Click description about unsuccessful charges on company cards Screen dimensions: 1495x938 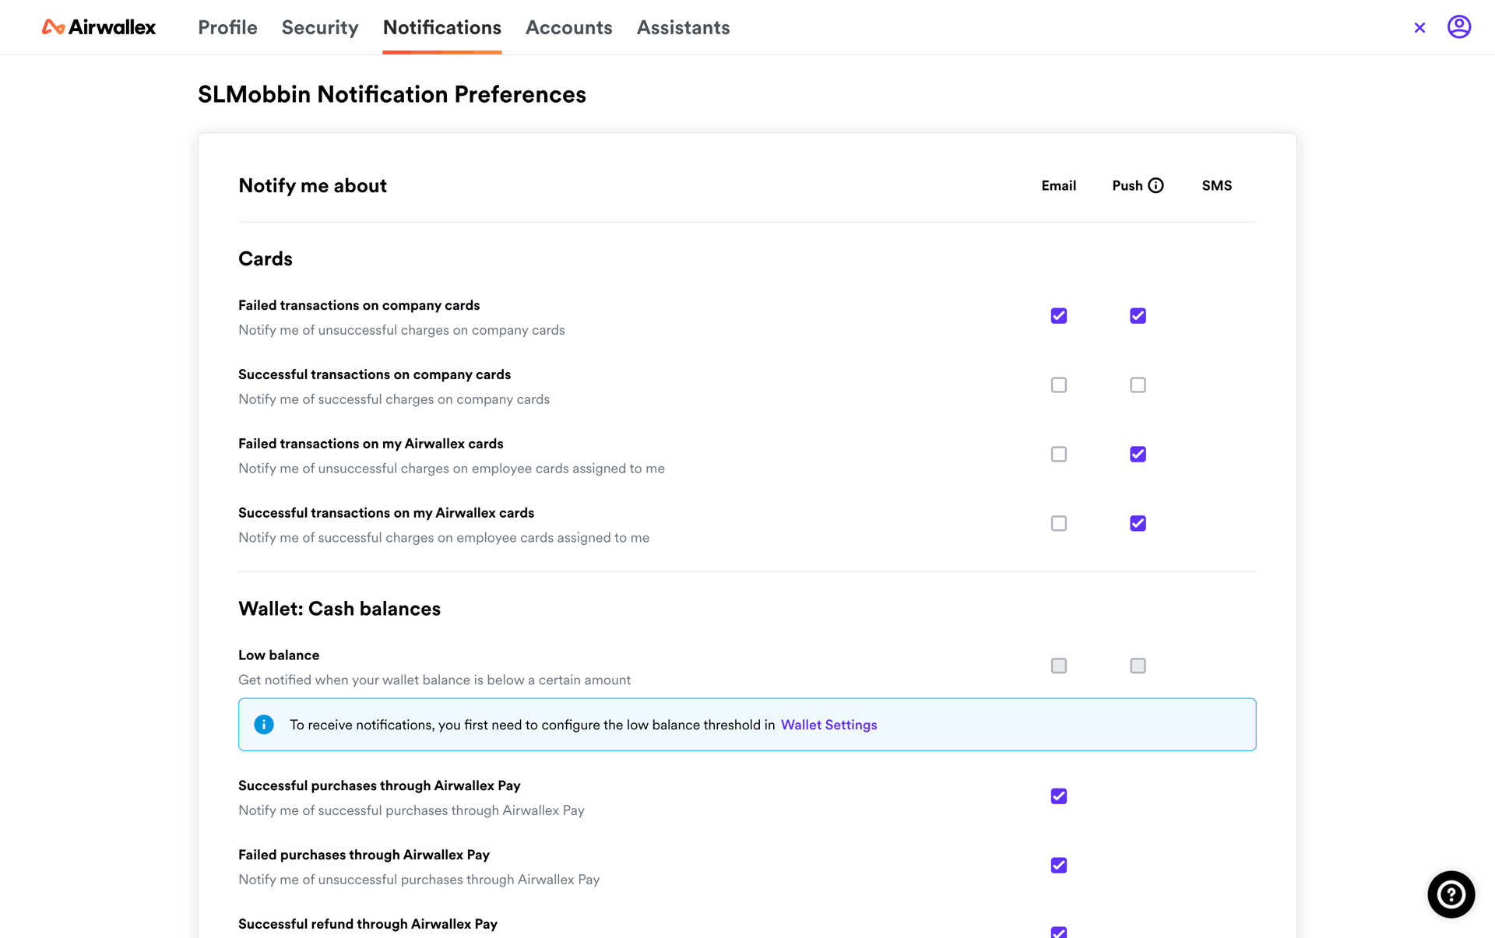(x=402, y=330)
